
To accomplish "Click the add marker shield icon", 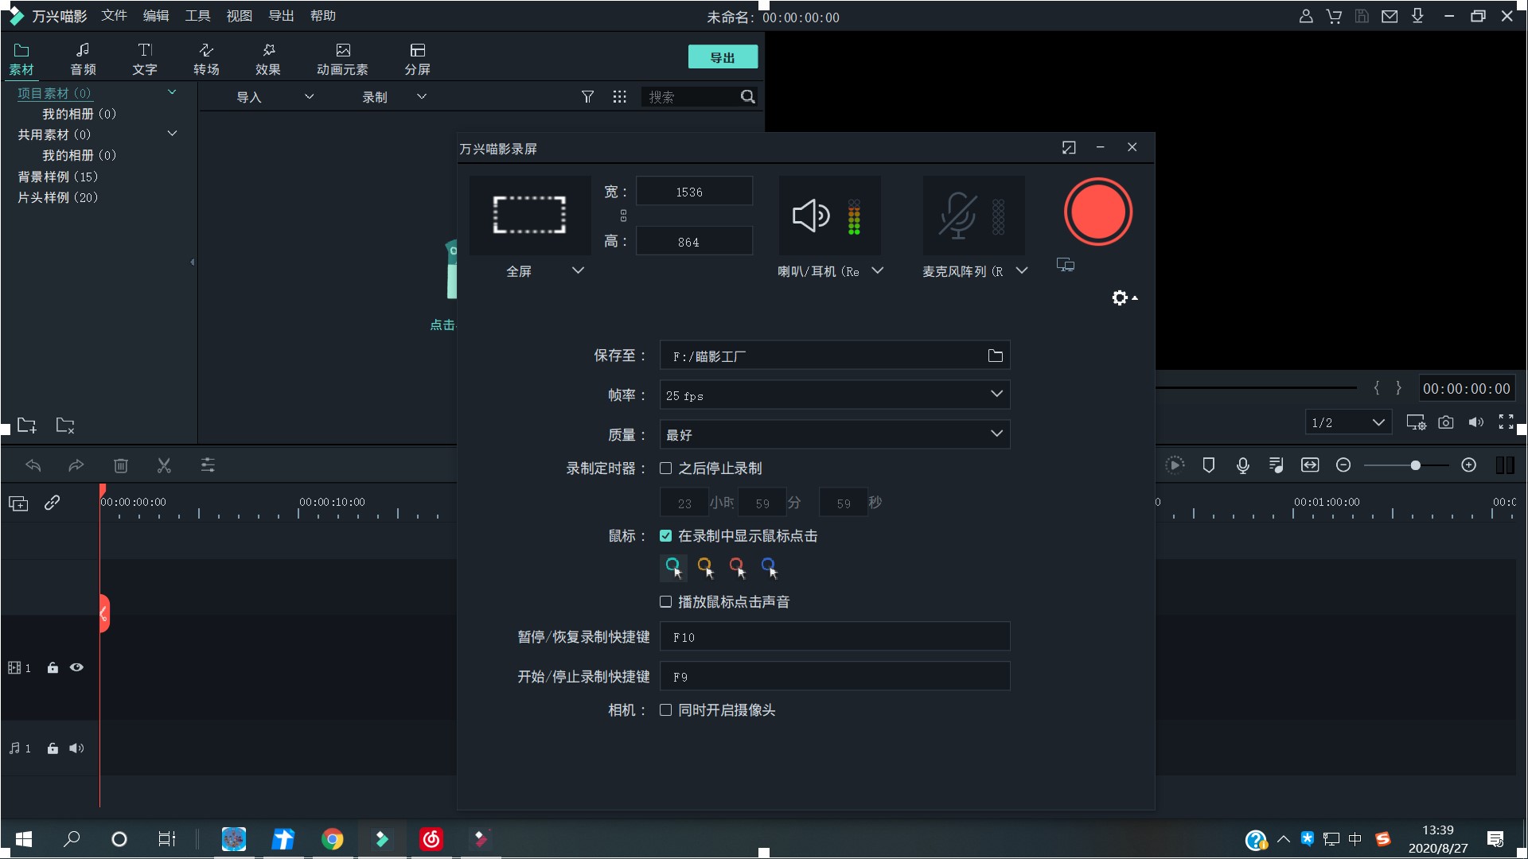I will point(1209,465).
